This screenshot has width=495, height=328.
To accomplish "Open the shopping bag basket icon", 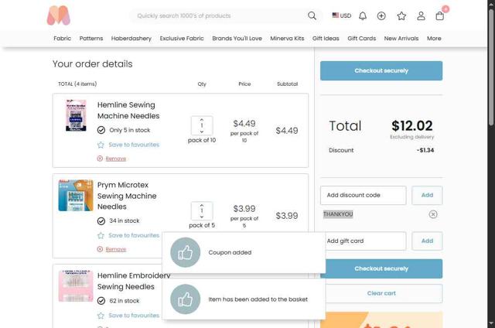I will (x=440, y=15).
